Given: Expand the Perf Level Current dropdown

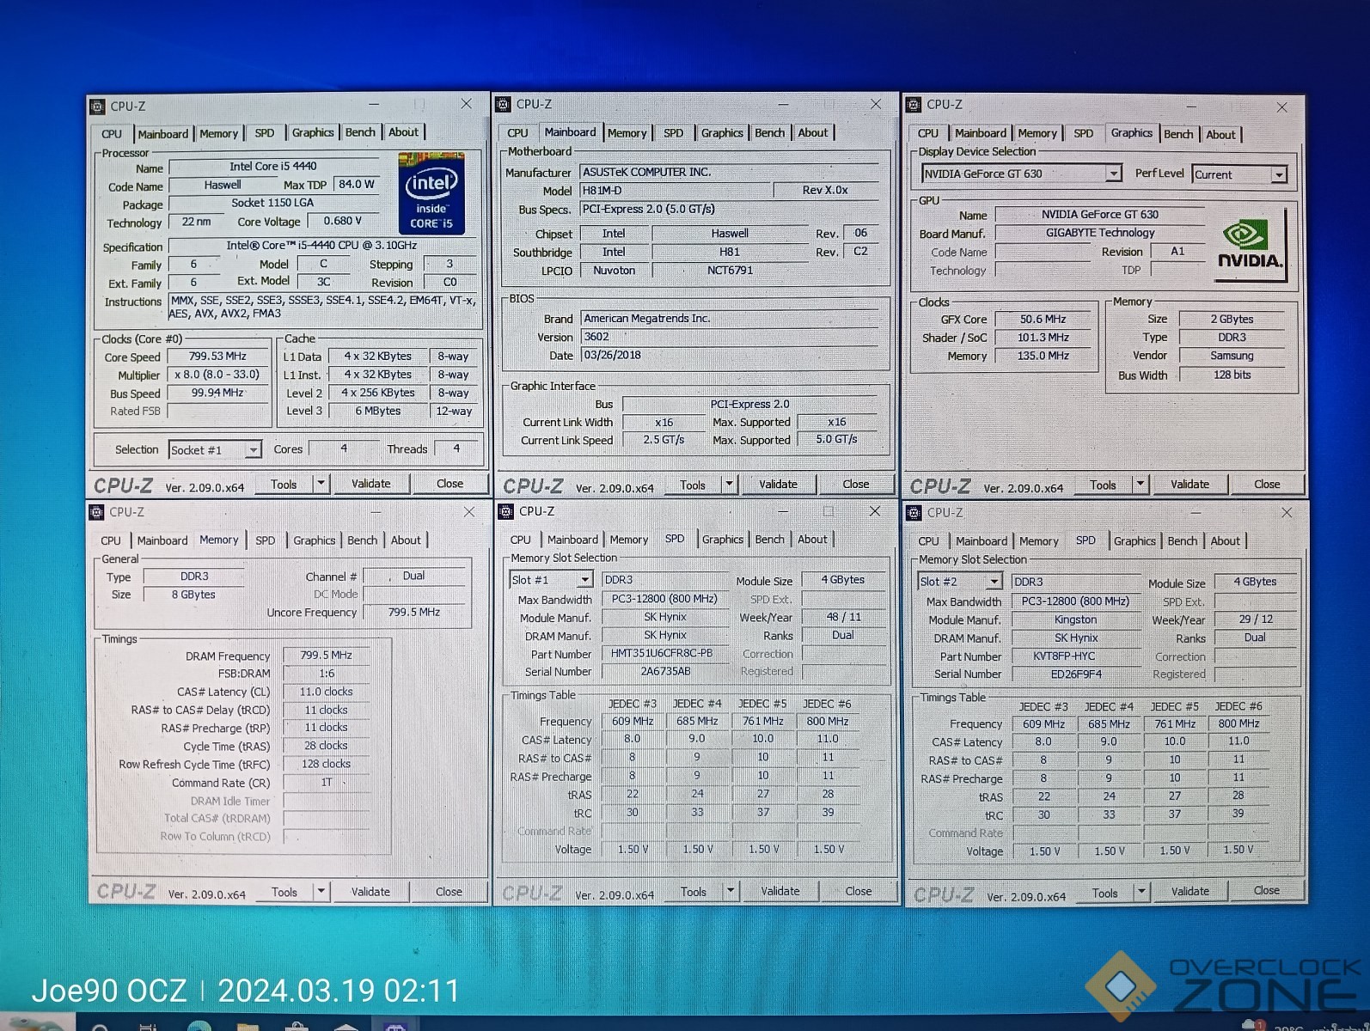Looking at the screenshot, I should 1279,174.
